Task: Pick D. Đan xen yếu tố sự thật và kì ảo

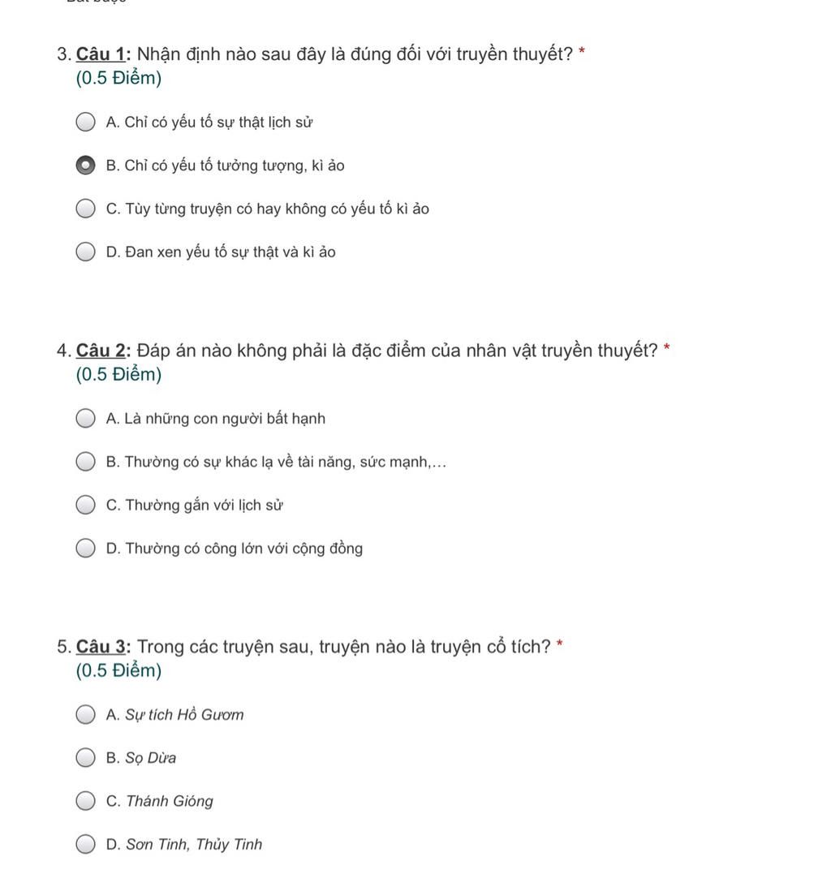Action: click(x=85, y=252)
